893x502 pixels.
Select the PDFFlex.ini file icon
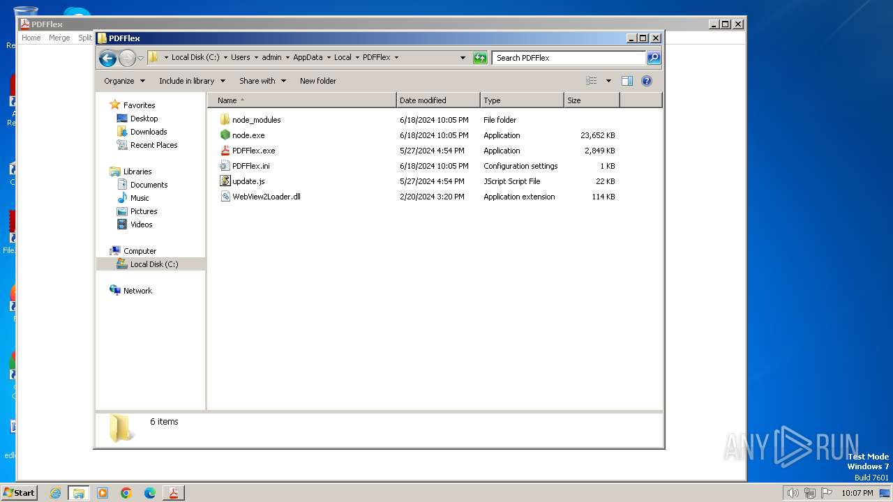click(x=225, y=166)
